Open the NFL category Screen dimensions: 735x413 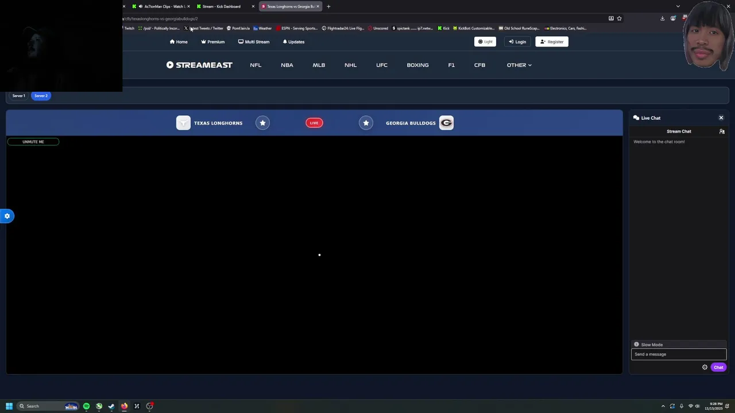[256, 65]
